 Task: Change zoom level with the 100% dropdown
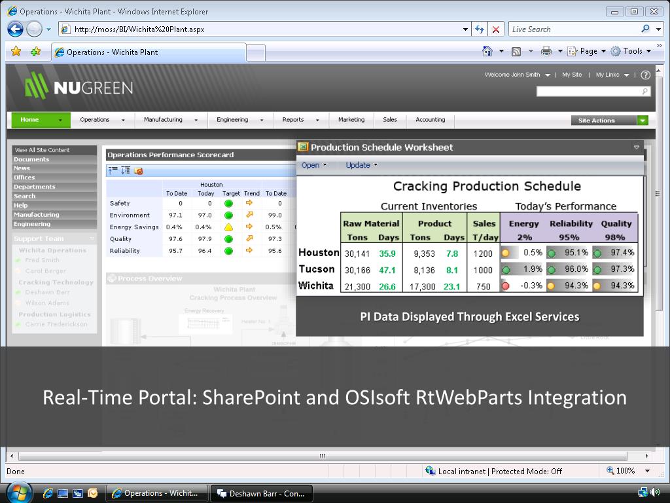pos(647,471)
